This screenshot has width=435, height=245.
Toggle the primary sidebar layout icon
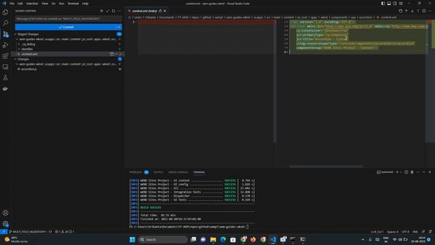(383, 3)
